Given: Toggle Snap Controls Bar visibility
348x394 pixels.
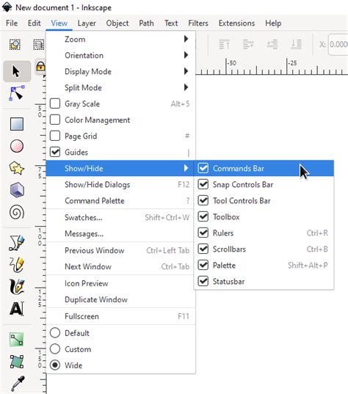Looking at the screenshot, I should (203, 184).
